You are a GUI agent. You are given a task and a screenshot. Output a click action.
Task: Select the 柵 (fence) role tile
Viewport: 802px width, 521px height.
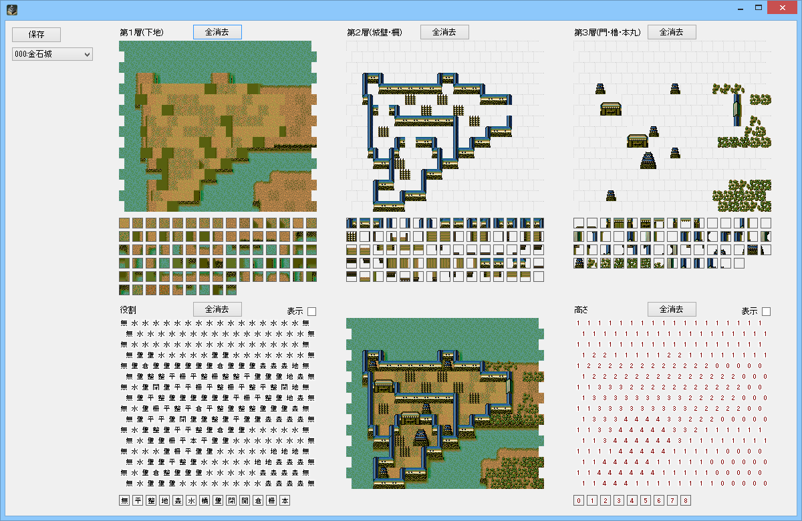(271, 500)
